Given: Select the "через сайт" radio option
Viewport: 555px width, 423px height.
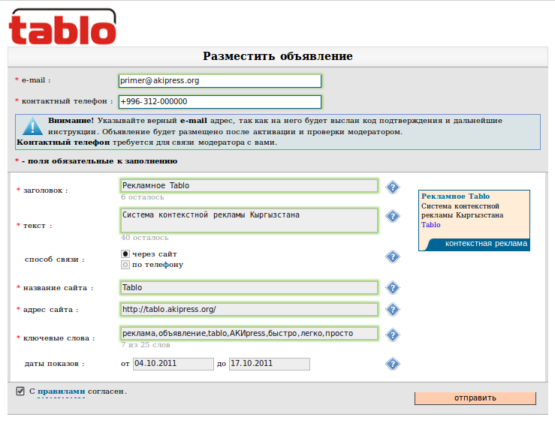Looking at the screenshot, I should 125,254.
